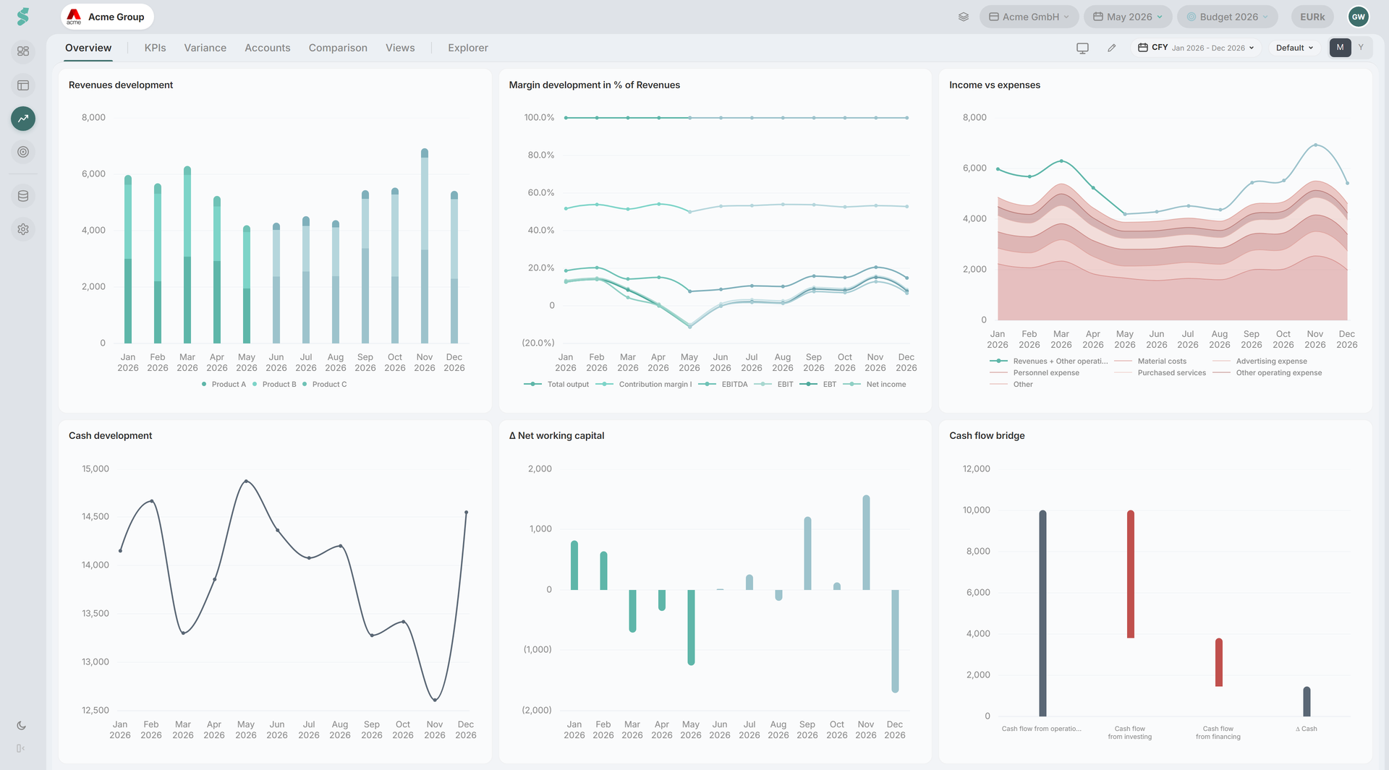Screen dimensions: 1389x770
Task: Open the dashboard grid icon in sidebar
Action: pos(23,51)
